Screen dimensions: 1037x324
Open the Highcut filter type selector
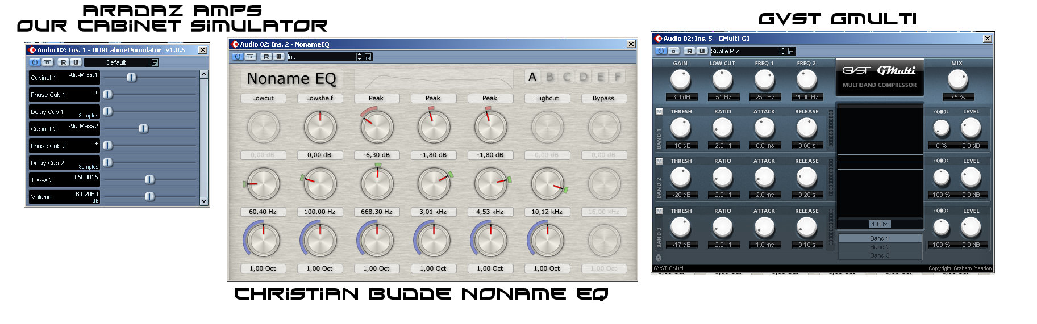(x=547, y=98)
